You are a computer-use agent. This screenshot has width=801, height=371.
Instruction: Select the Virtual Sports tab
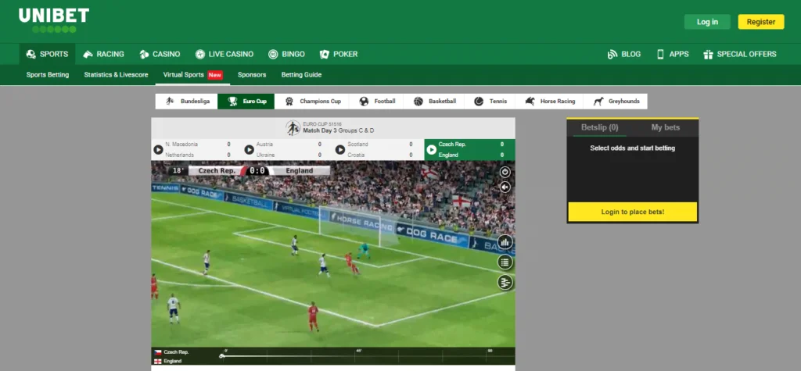192,74
